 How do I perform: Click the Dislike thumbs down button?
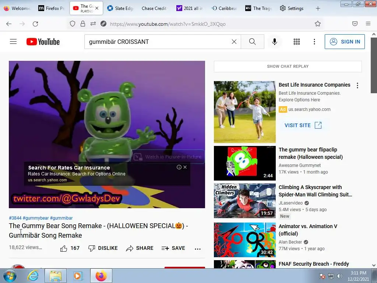coord(103,248)
